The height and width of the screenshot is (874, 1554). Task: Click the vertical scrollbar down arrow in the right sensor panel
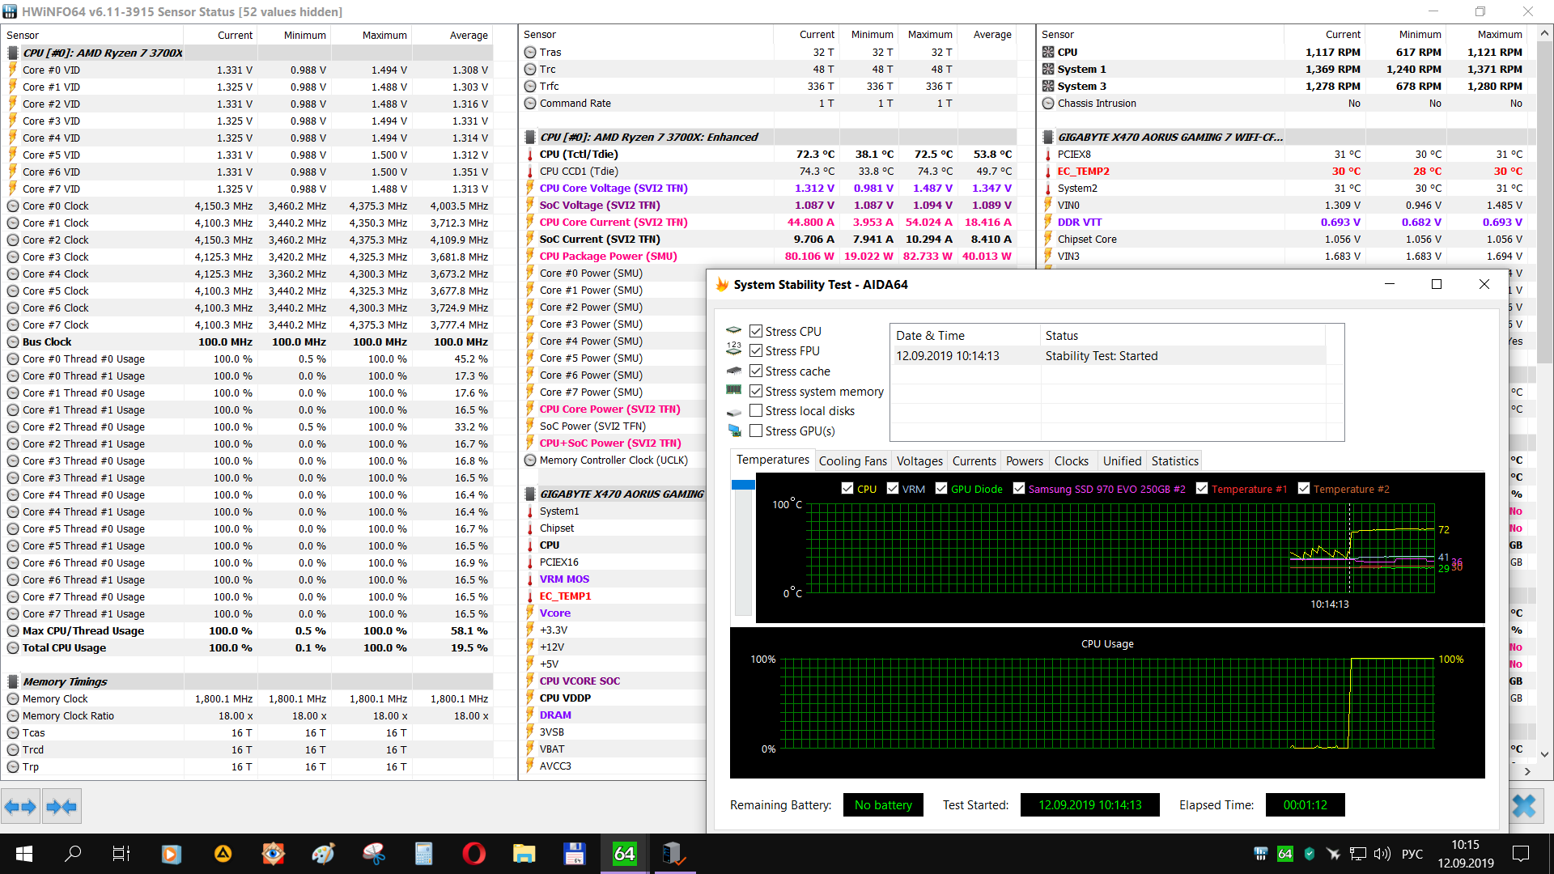(1544, 753)
